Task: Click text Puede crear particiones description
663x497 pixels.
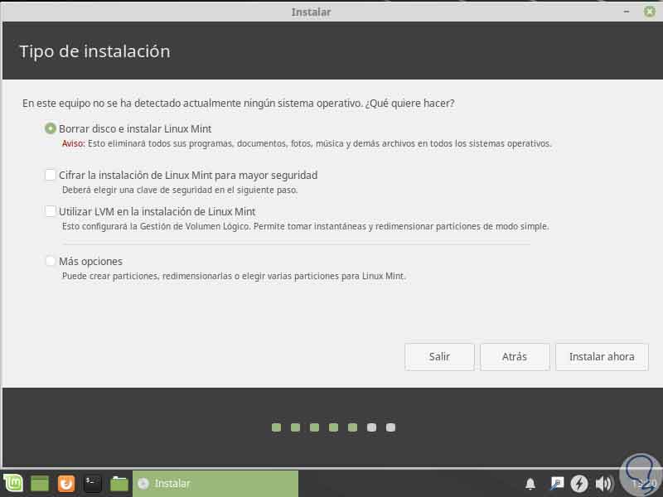Action: [234, 276]
